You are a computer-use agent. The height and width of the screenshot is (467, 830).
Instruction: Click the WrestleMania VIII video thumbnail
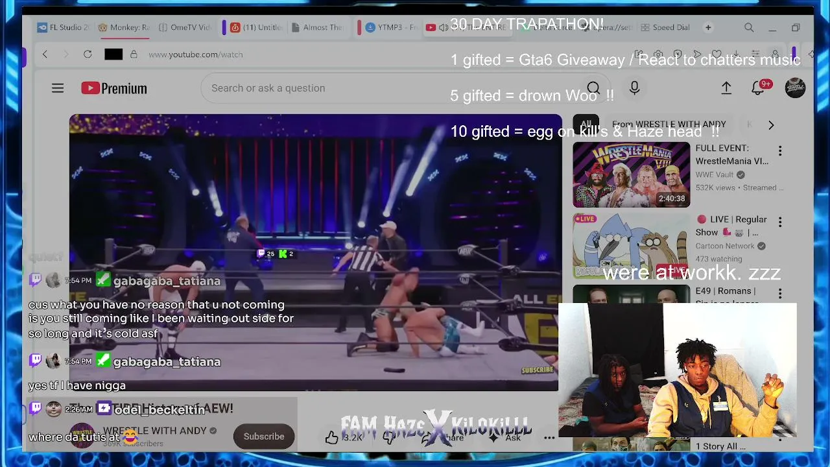click(x=631, y=174)
